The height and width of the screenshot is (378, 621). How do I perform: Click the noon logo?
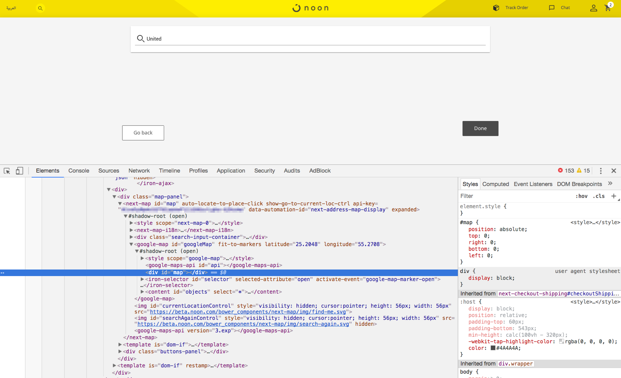click(x=310, y=8)
